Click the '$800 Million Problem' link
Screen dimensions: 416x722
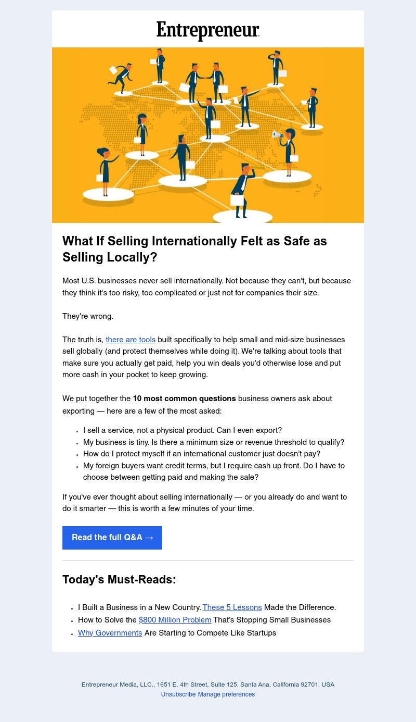175,620
